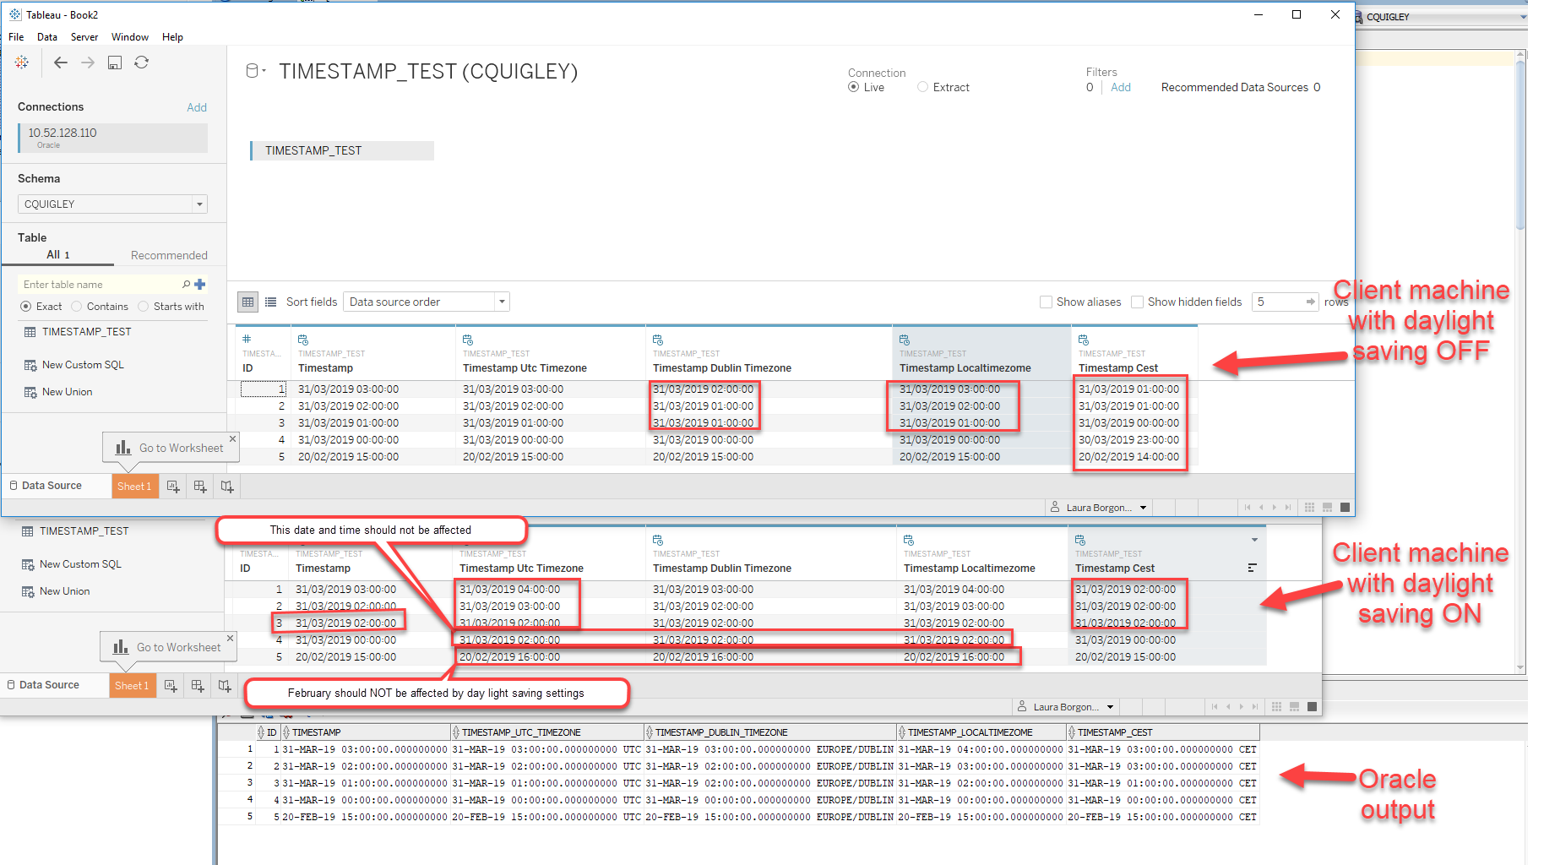Open the Laura Borgon user dropdown in top status bar
The image size is (1544, 865).
point(1100,508)
